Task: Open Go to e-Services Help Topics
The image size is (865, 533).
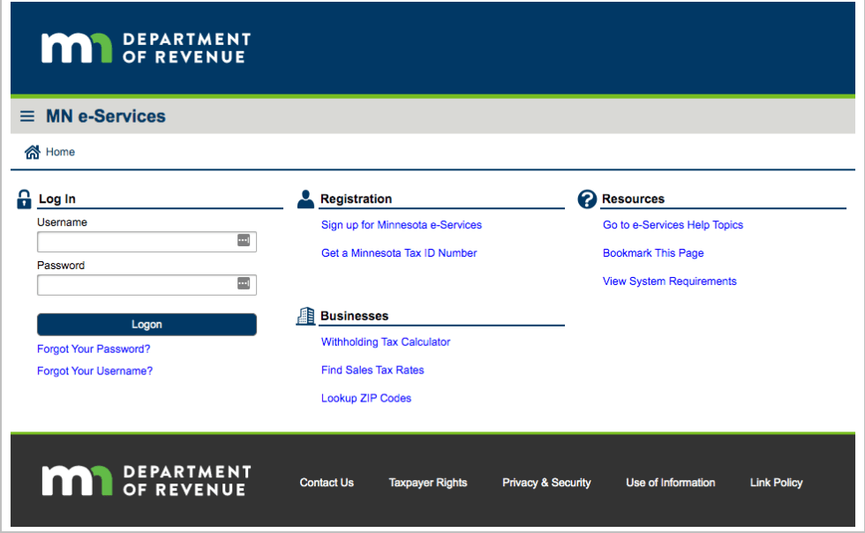Action: tap(673, 225)
